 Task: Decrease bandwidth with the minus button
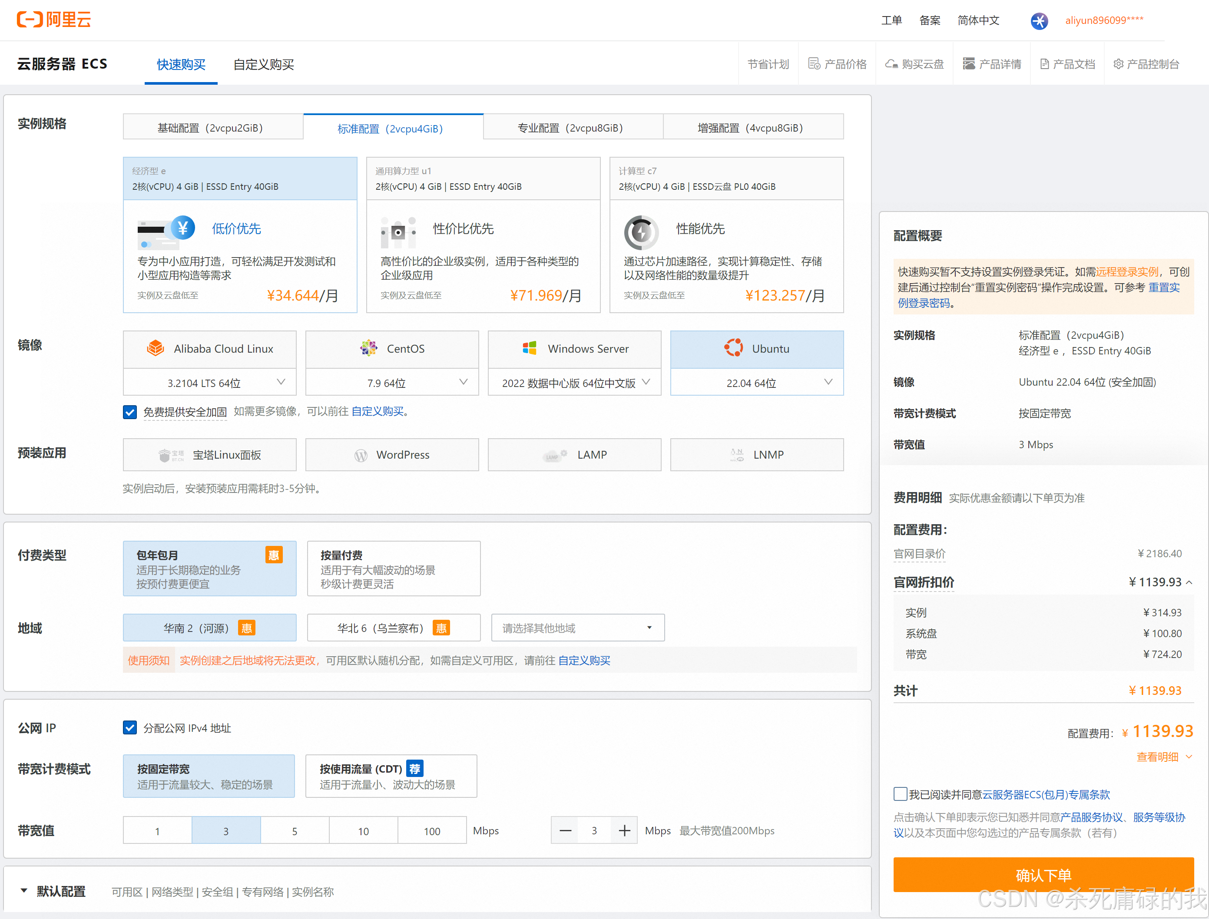(x=565, y=831)
